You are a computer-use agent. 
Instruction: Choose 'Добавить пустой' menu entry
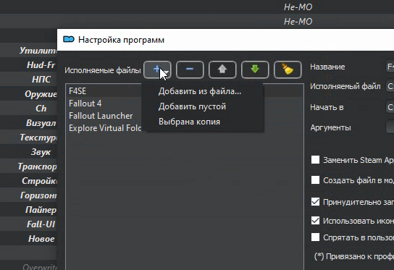192,106
